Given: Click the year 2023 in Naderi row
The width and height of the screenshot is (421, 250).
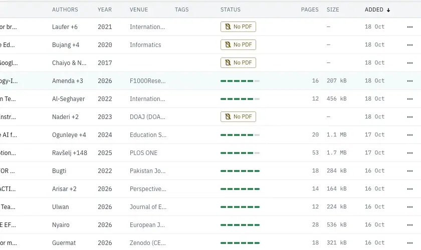Looking at the screenshot, I should click(x=105, y=117).
